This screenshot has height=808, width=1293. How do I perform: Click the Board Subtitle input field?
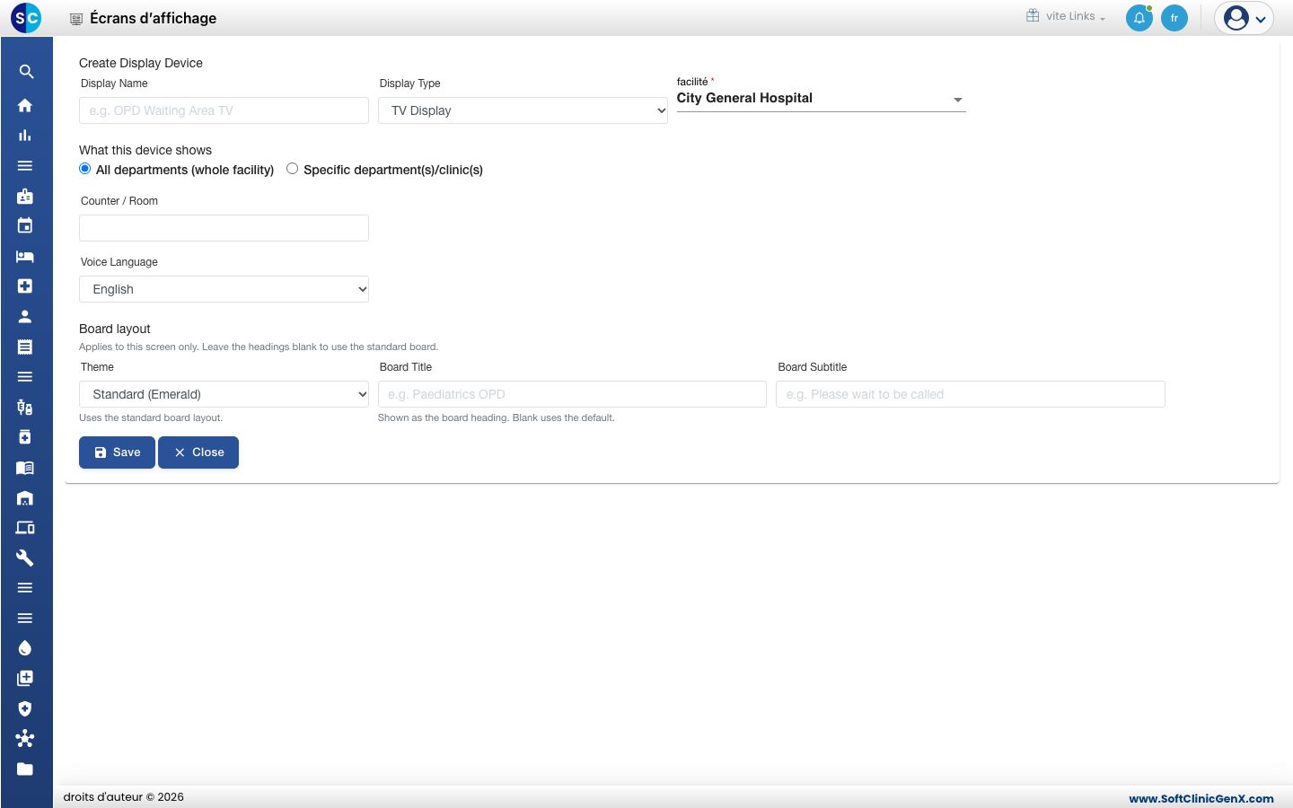pos(971,394)
